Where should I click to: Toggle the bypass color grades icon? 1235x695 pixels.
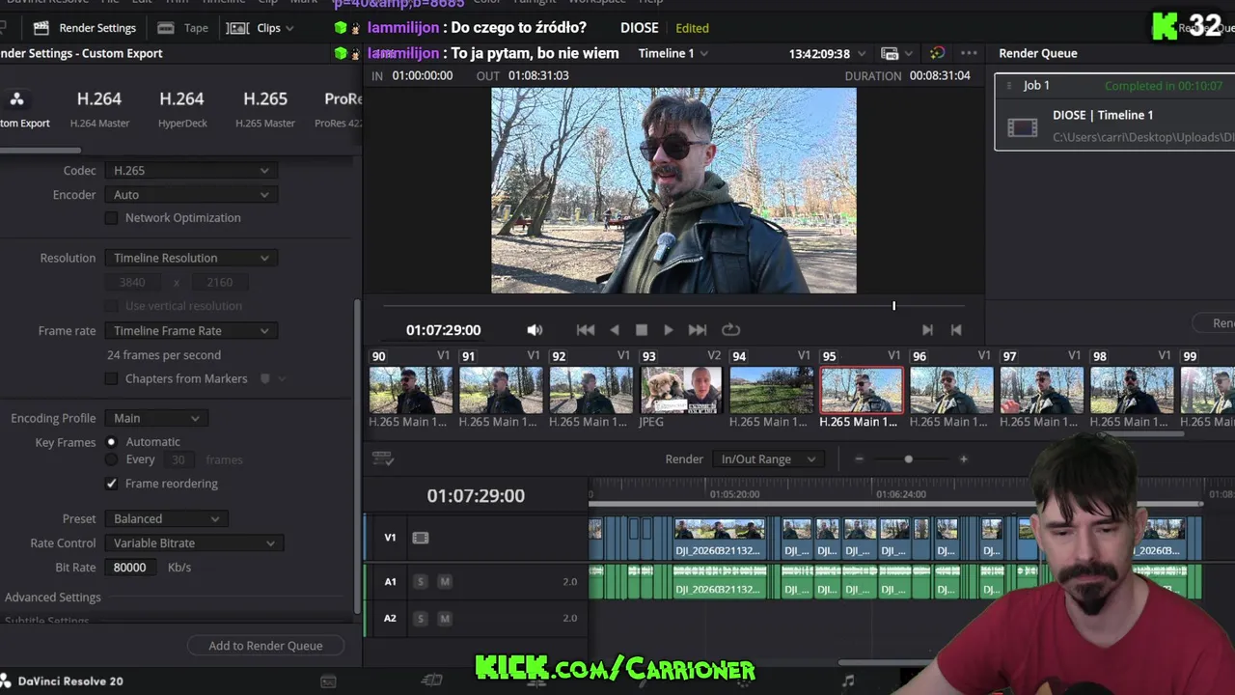point(937,53)
